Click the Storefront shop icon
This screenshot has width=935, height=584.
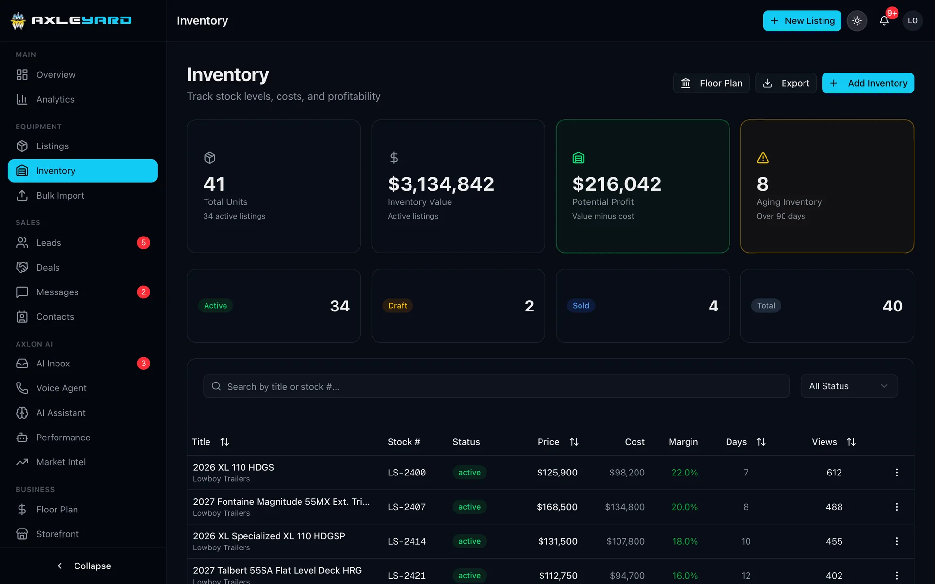tap(22, 534)
